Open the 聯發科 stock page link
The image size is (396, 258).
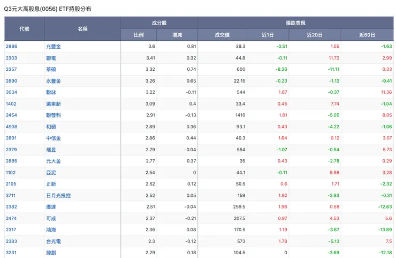pyautogui.click(x=54, y=115)
